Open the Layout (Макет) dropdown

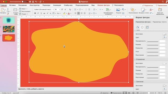click(x=23, y=9)
